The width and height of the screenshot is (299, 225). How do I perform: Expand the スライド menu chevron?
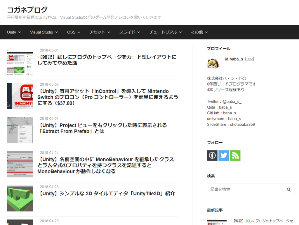click(139, 32)
